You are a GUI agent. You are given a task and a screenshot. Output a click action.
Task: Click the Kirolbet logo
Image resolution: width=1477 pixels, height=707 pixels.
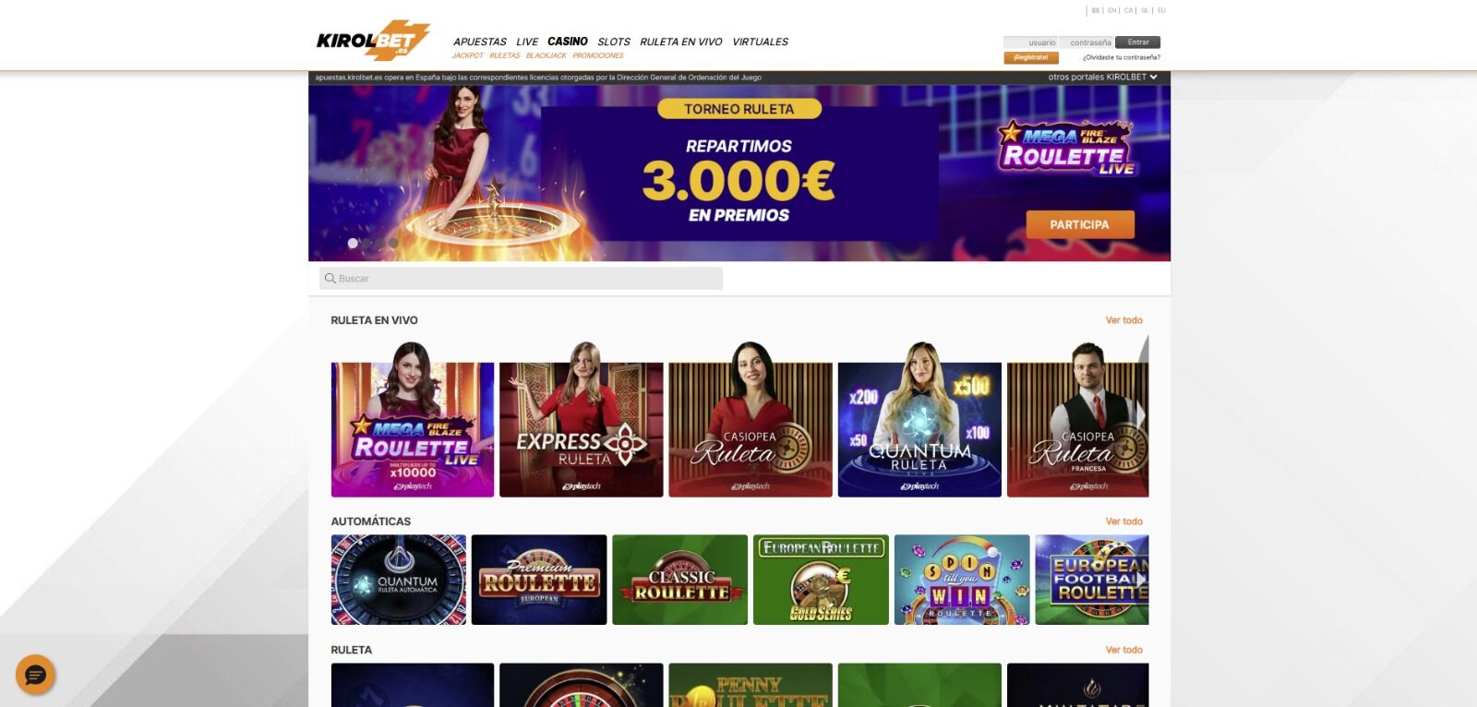(x=373, y=41)
